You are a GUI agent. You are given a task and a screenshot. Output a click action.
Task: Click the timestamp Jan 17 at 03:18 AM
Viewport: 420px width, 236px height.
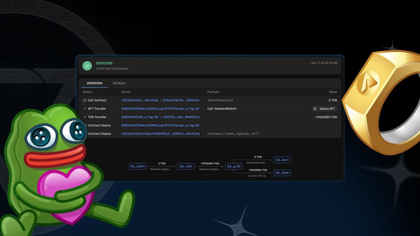click(324, 63)
